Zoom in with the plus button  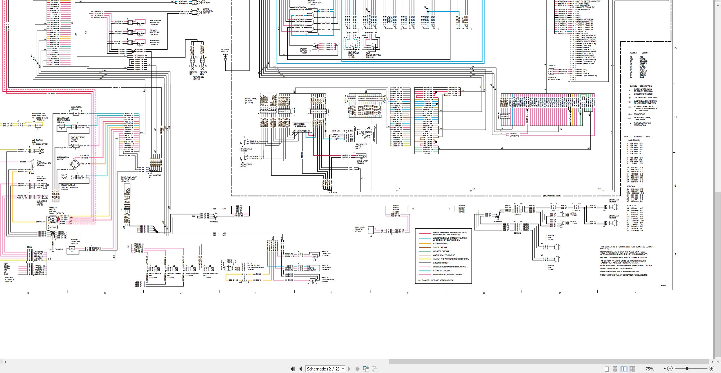pos(711,368)
